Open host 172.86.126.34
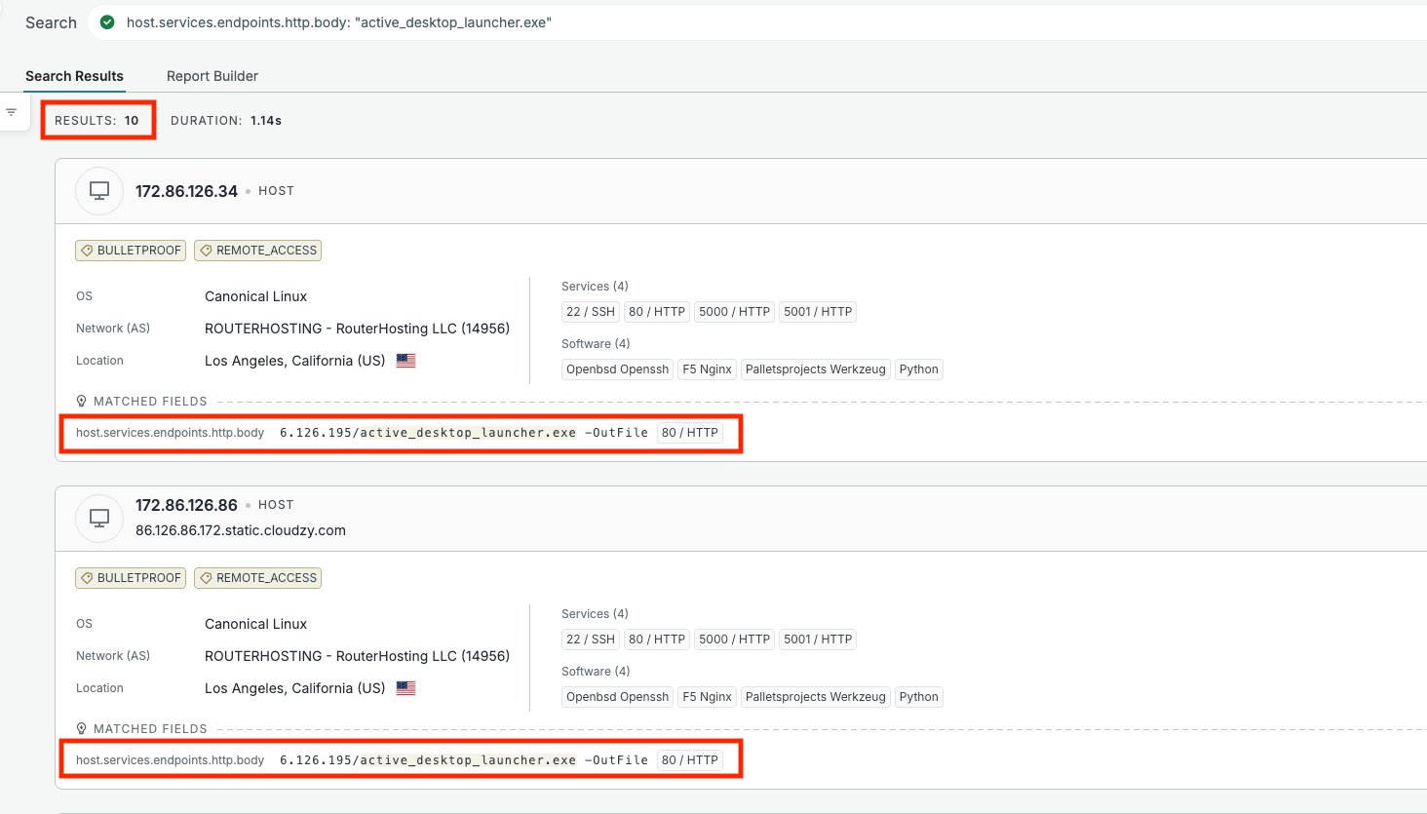 tap(186, 191)
